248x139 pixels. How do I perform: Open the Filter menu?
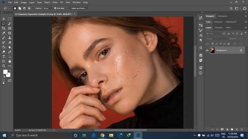55,2
